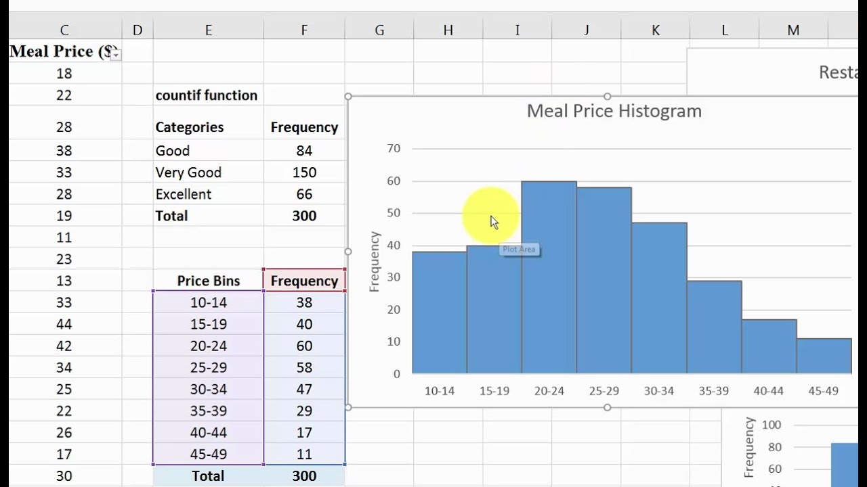
Task: Click the chart's top-left corner handle
Action: point(349,97)
